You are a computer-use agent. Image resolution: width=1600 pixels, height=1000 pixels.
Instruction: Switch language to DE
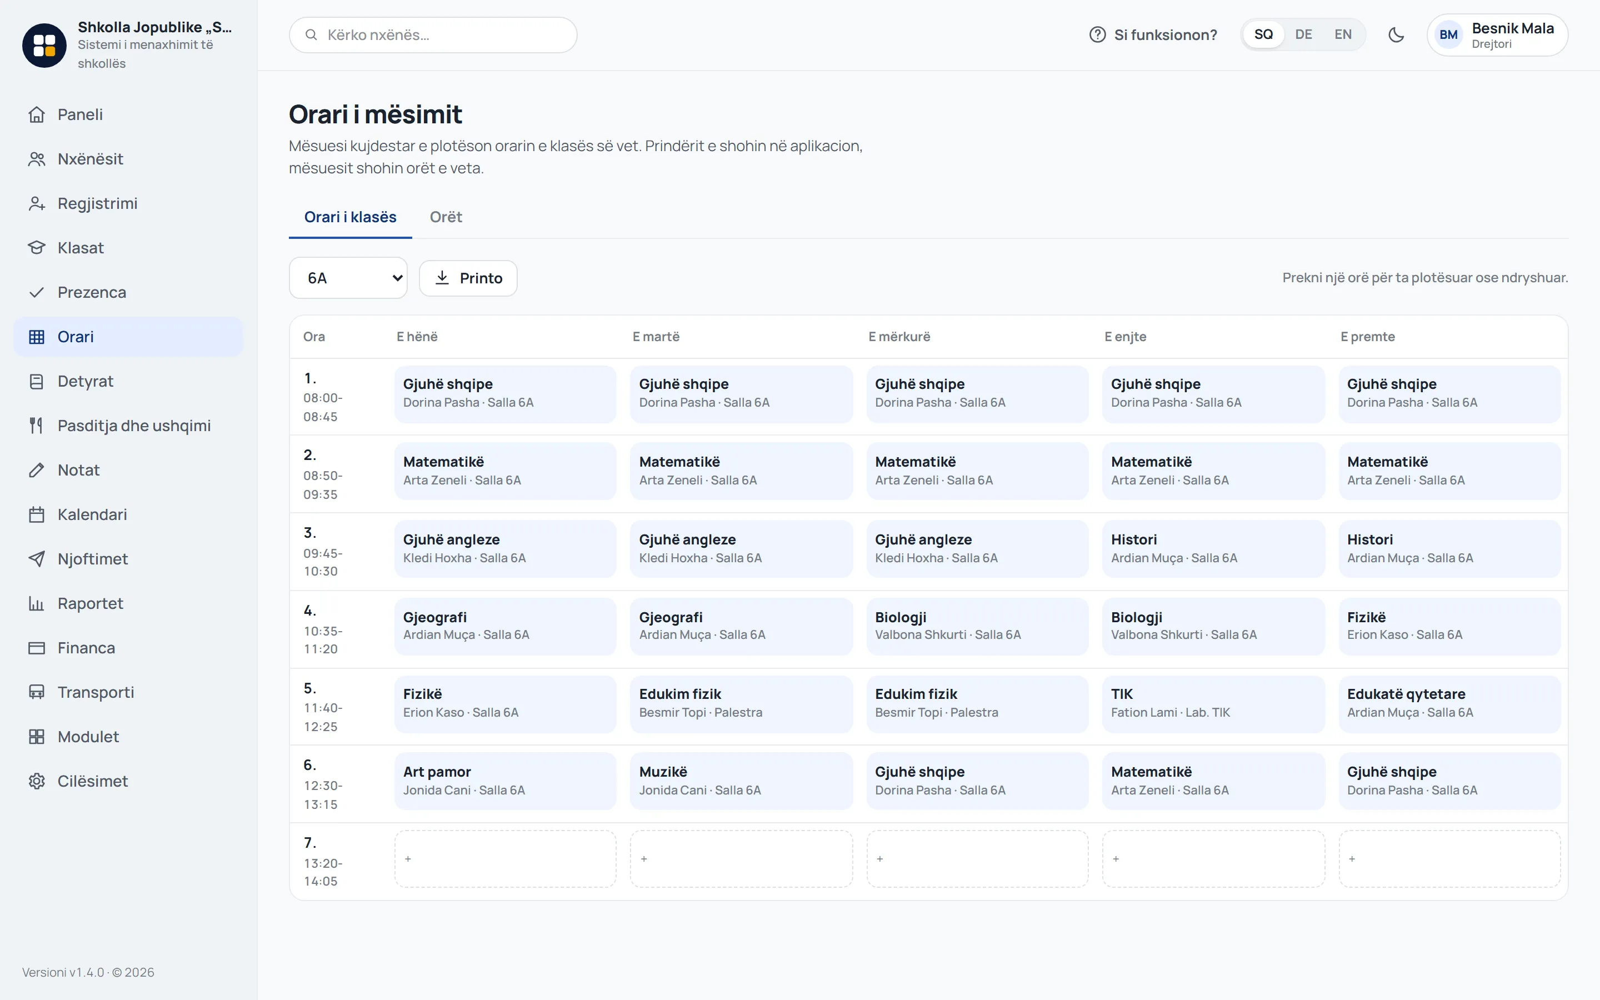pos(1303,34)
